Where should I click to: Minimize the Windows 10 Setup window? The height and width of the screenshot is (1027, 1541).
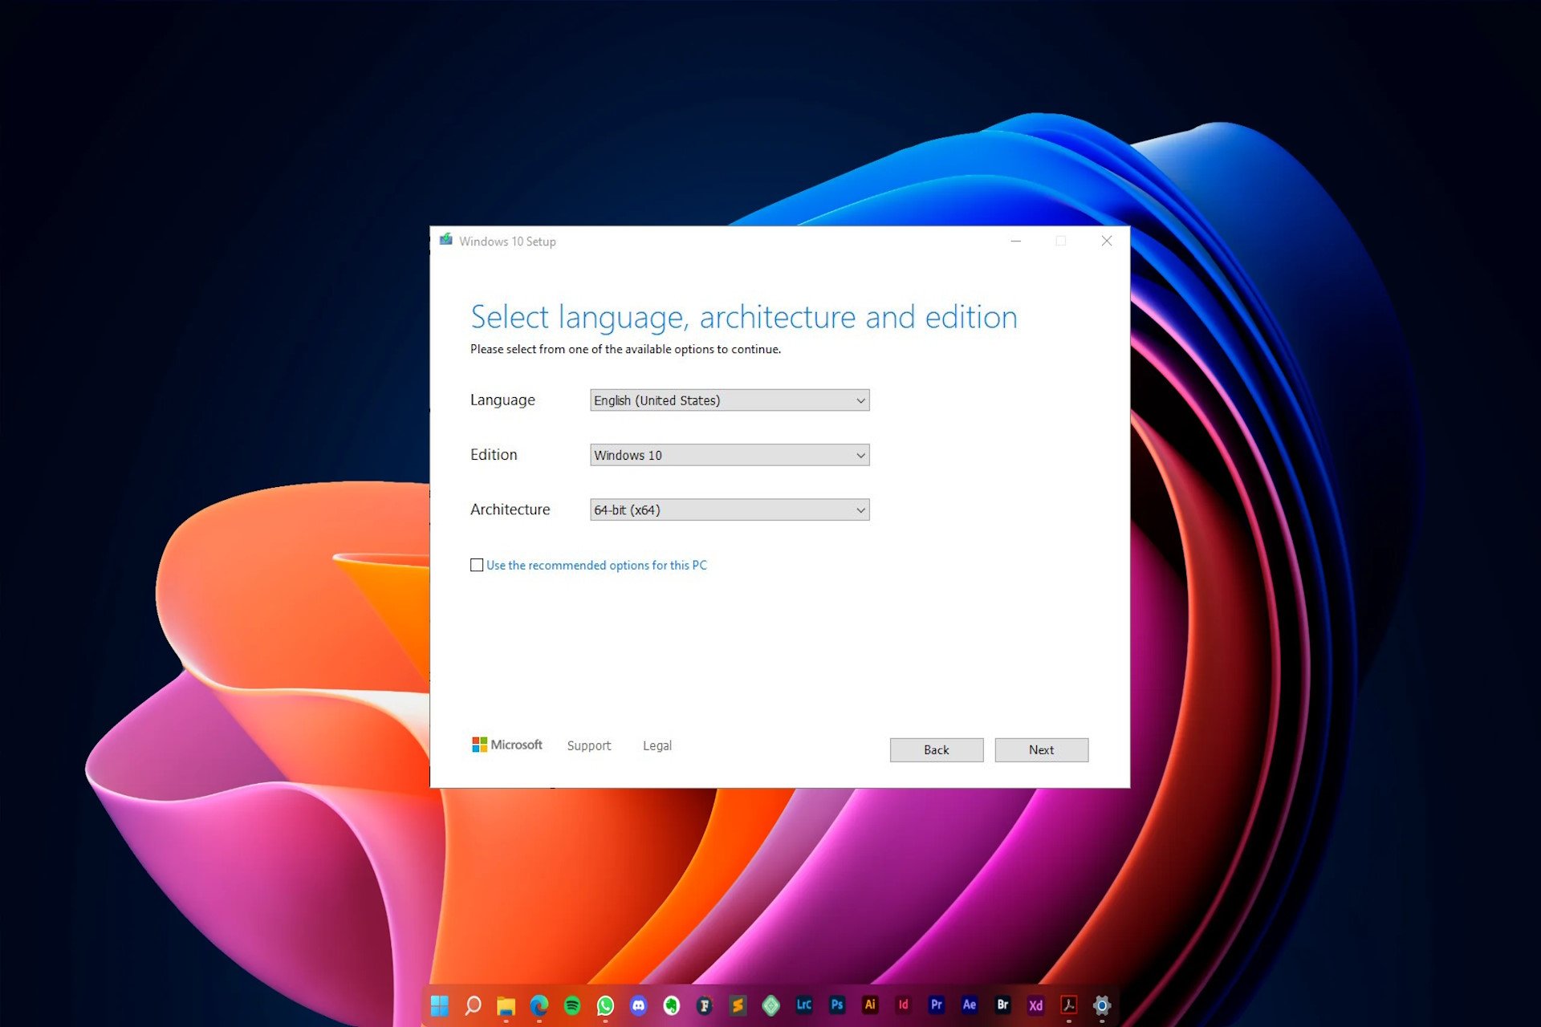pos(1015,241)
